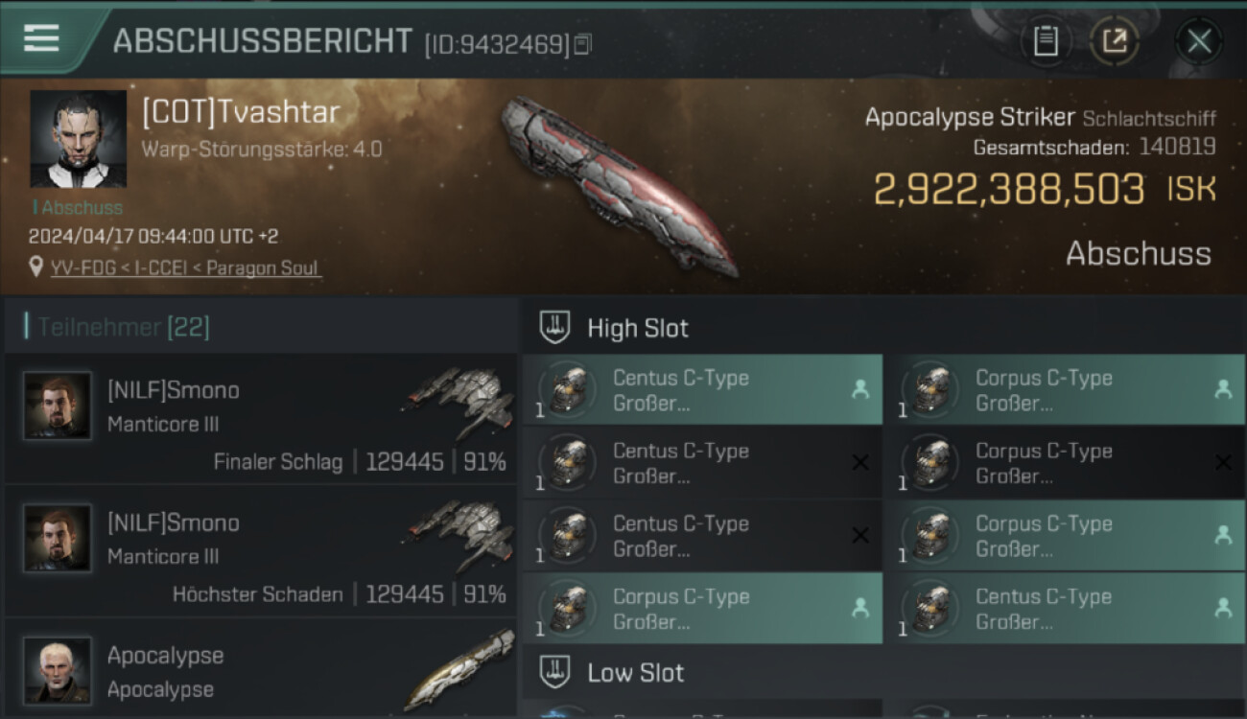Select the bottom-right Centus C-Type module icon

[x=930, y=608]
